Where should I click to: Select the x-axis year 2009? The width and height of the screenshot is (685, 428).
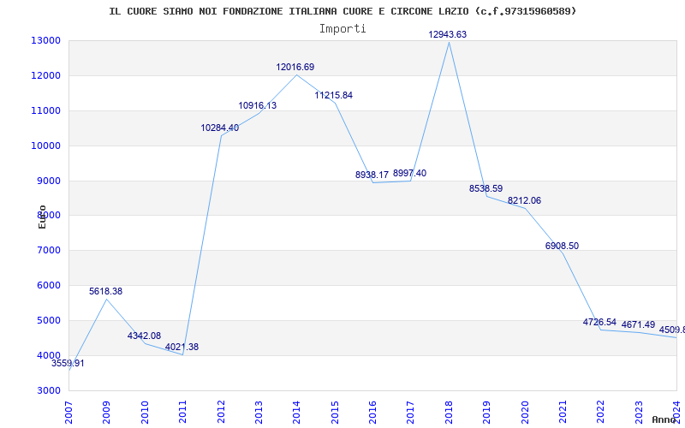(x=106, y=412)
